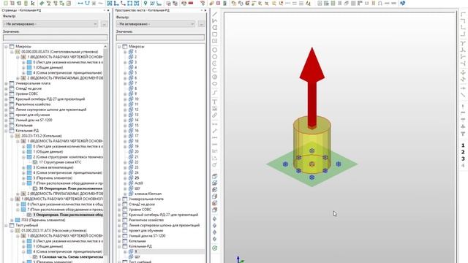Click the number 2 icon in right toolbar

pos(463,152)
